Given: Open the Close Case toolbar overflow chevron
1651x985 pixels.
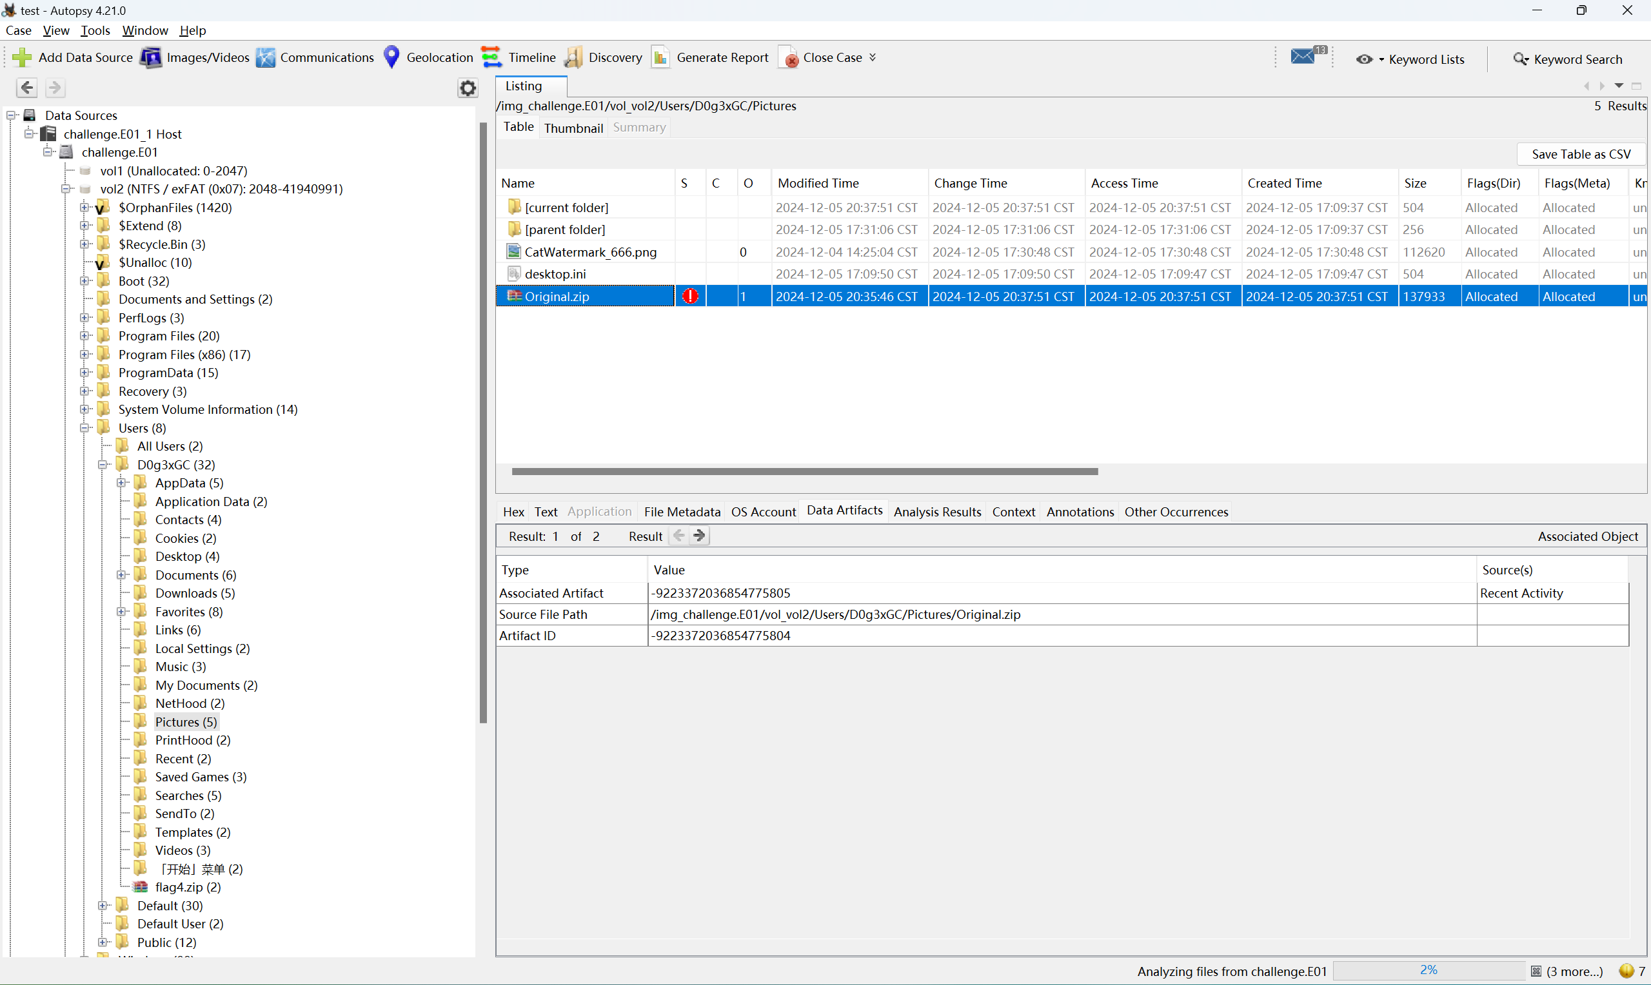Looking at the screenshot, I should pyautogui.click(x=873, y=58).
